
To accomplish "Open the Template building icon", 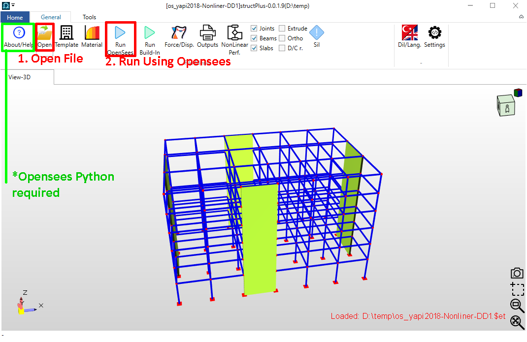I will click(66, 33).
